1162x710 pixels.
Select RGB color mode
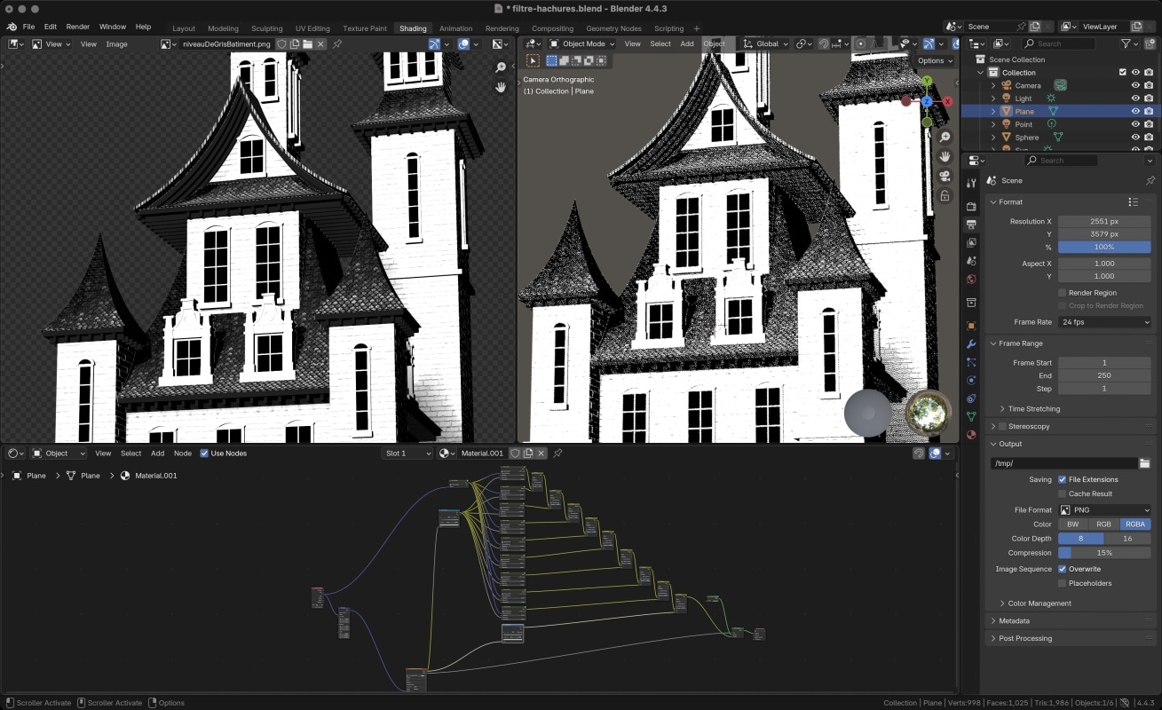pos(1104,525)
